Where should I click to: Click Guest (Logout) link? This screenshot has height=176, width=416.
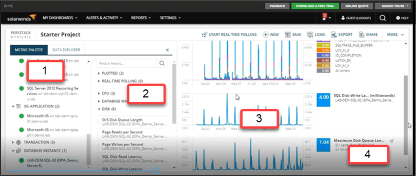tap(358, 18)
